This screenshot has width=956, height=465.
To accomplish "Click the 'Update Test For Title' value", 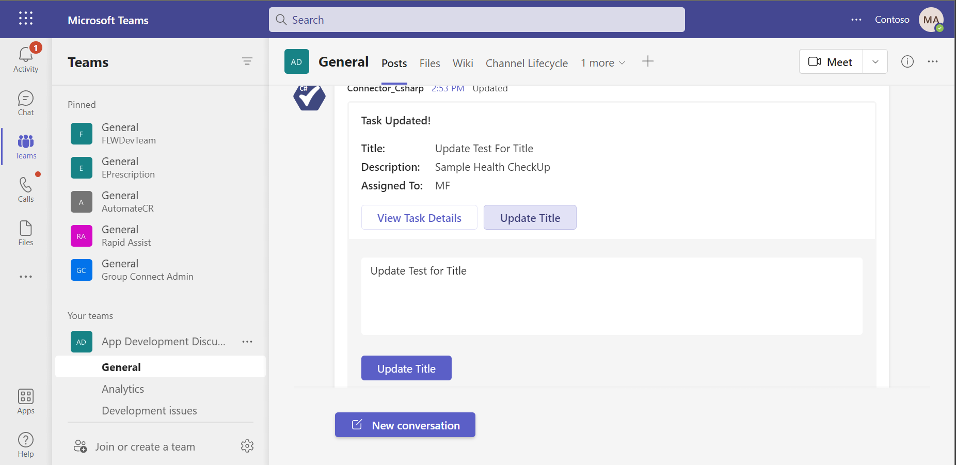I will pyautogui.click(x=484, y=149).
